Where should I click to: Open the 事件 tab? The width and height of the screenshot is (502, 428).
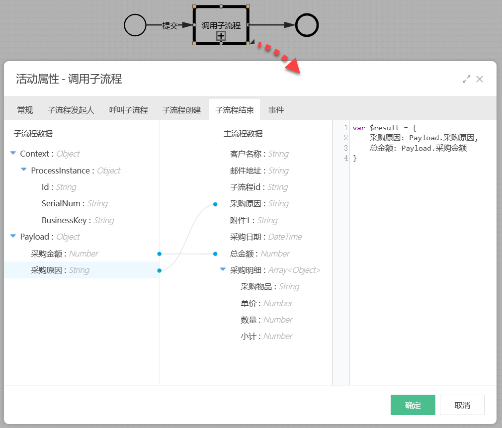click(x=276, y=110)
